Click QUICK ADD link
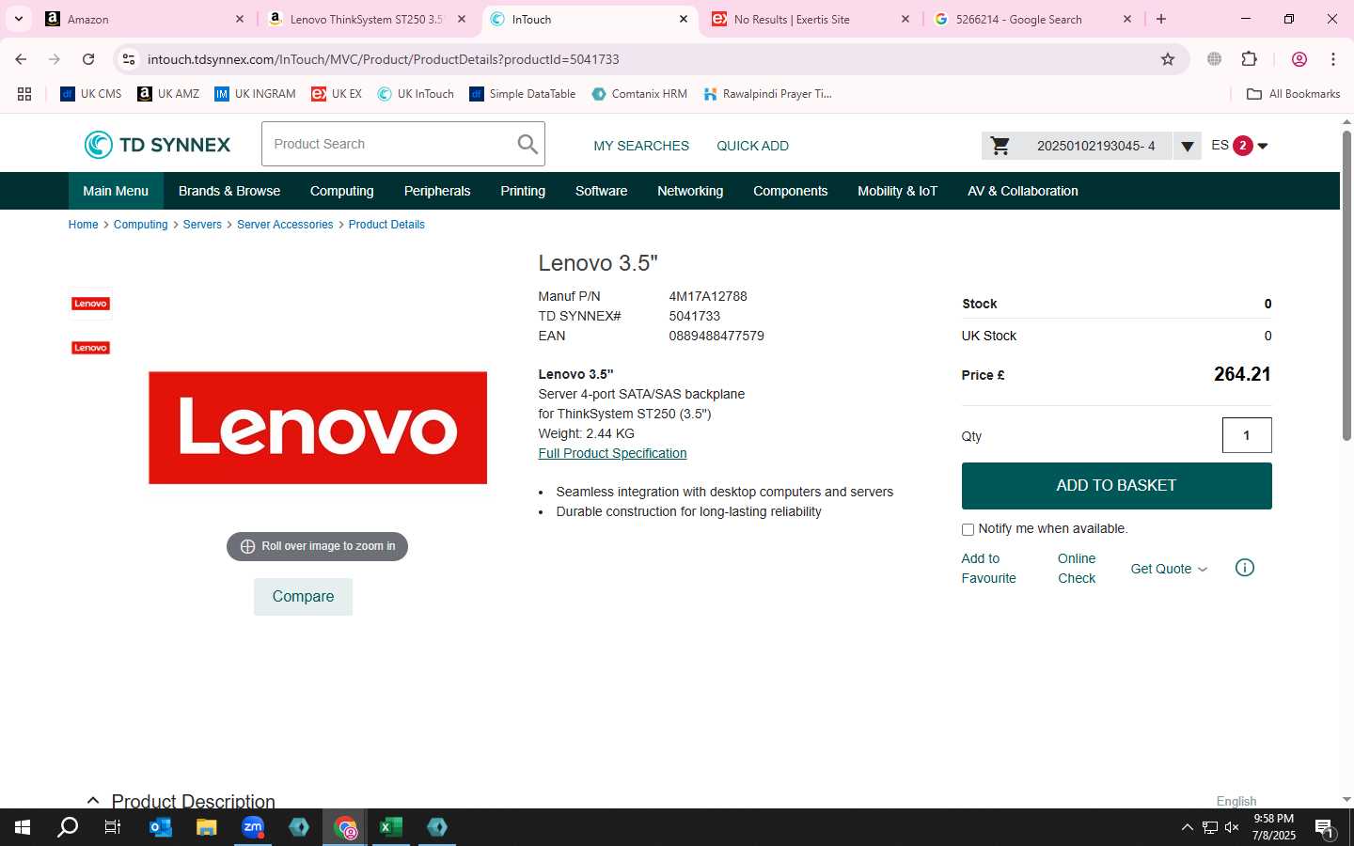Viewport: 1354px width, 846px height. click(753, 146)
